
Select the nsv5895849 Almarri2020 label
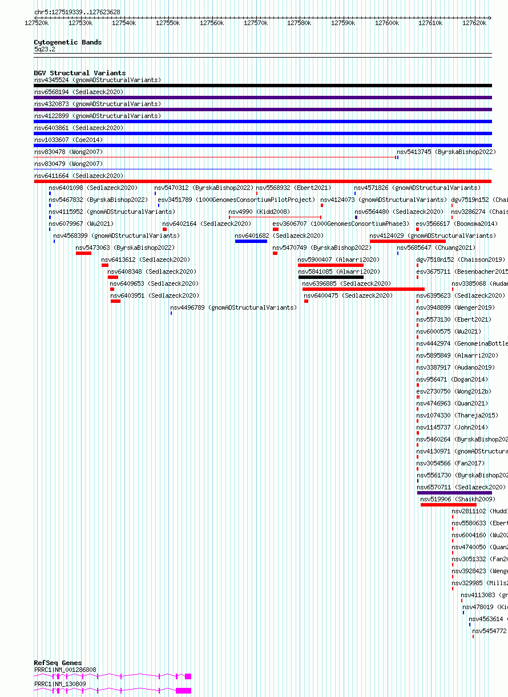pyautogui.click(x=457, y=355)
